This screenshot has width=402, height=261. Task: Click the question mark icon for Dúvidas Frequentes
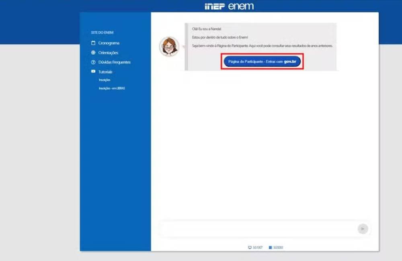[93, 62]
